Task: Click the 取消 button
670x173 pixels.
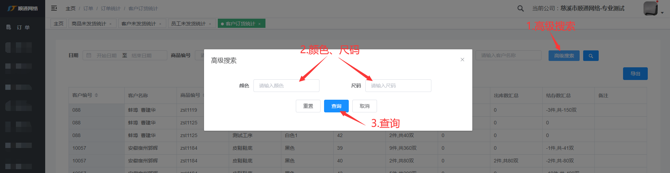Action: pyautogui.click(x=364, y=106)
